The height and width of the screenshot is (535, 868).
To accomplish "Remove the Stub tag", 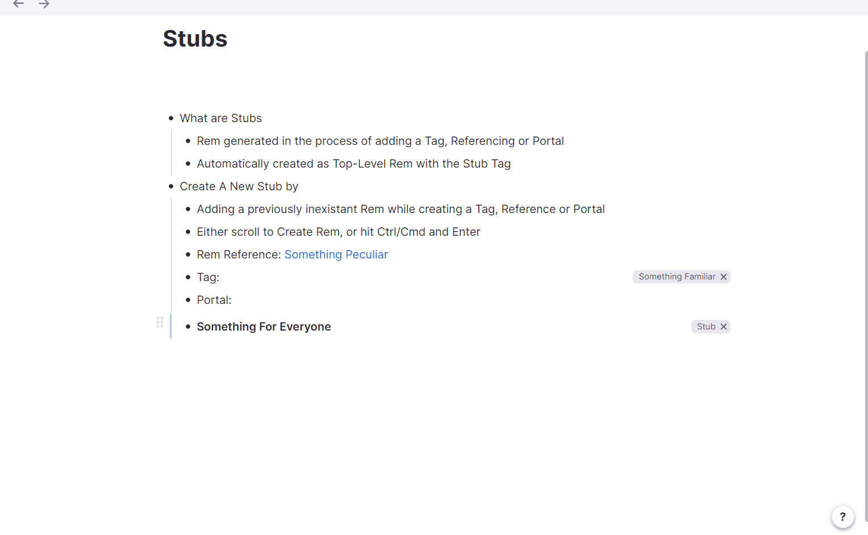I will pos(724,327).
